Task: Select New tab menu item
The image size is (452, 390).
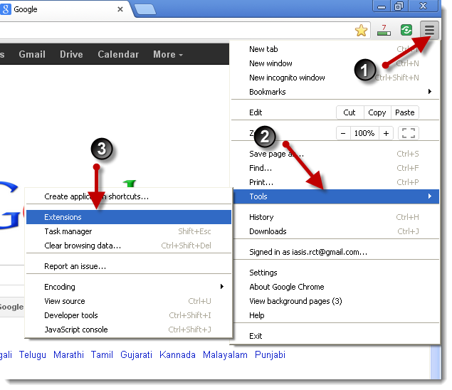Action: [x=335, y=49]
